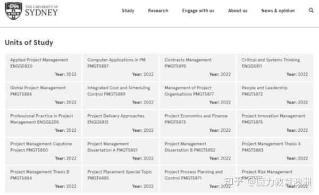Open Project Management Thesis A PMGT5883
Screen dimensions: 319x195
[x=275, y=151]
